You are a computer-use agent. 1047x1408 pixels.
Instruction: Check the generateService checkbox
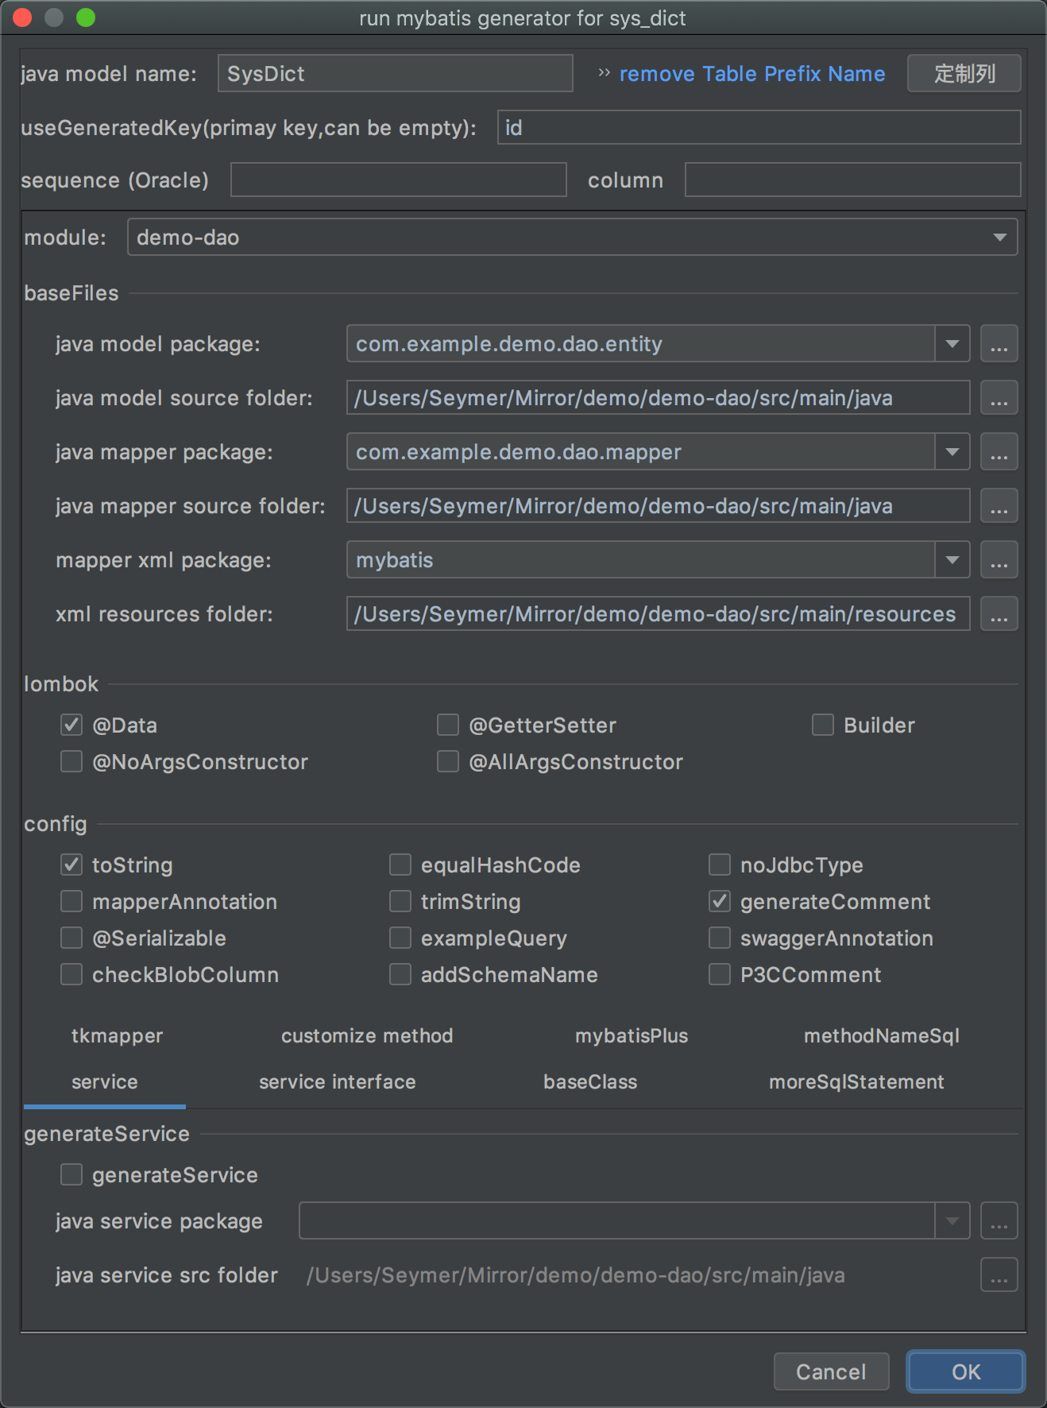tap(71, 1175)
